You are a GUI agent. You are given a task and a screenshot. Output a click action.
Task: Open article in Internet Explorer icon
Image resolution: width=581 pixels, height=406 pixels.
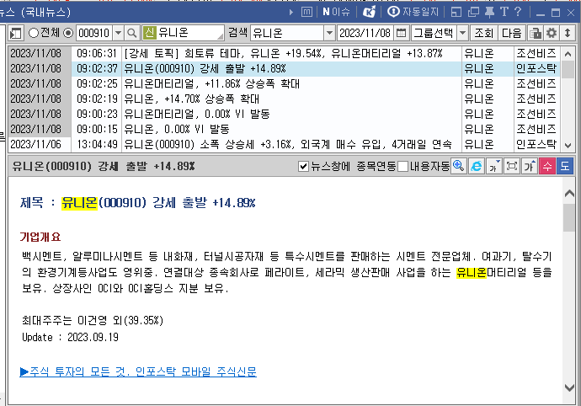click(476, 166)
